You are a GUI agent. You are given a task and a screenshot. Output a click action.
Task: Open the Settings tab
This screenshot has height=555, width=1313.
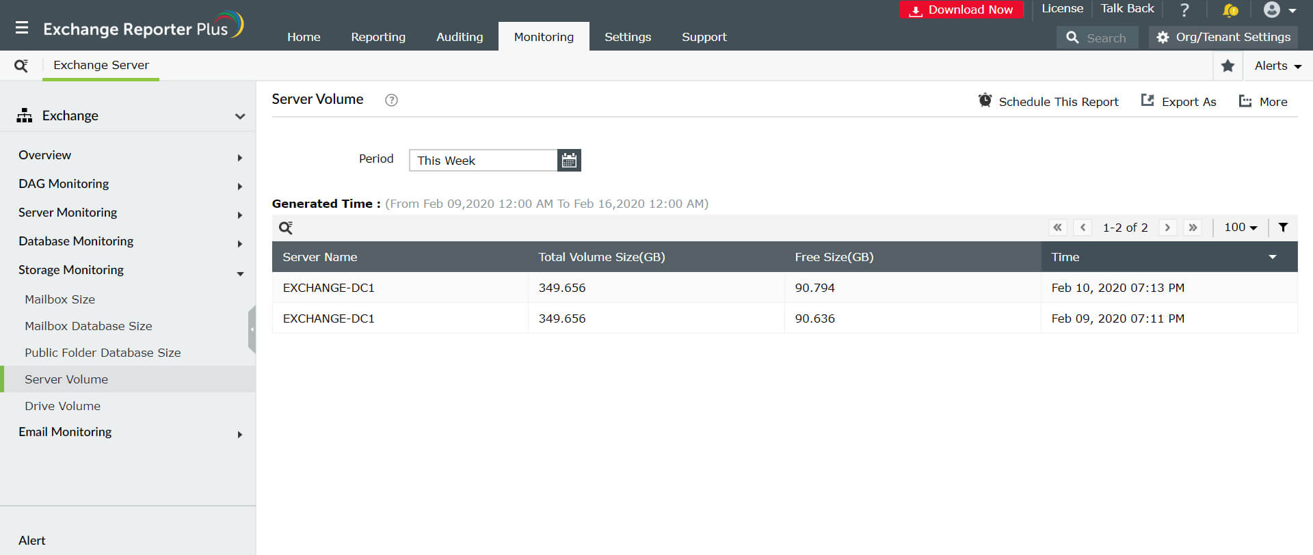pos(628,37)
